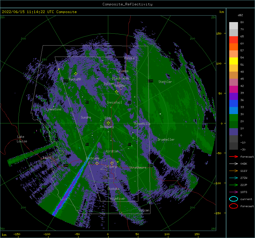Click the cyan 27ZW arrow in legend

pos(233,178)
